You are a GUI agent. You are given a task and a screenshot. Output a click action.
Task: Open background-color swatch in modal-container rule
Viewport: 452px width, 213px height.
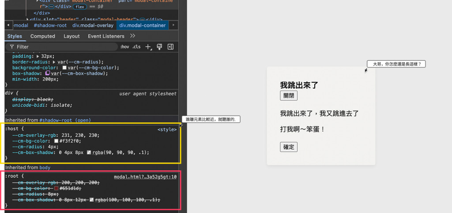click(x=64, y=68)
